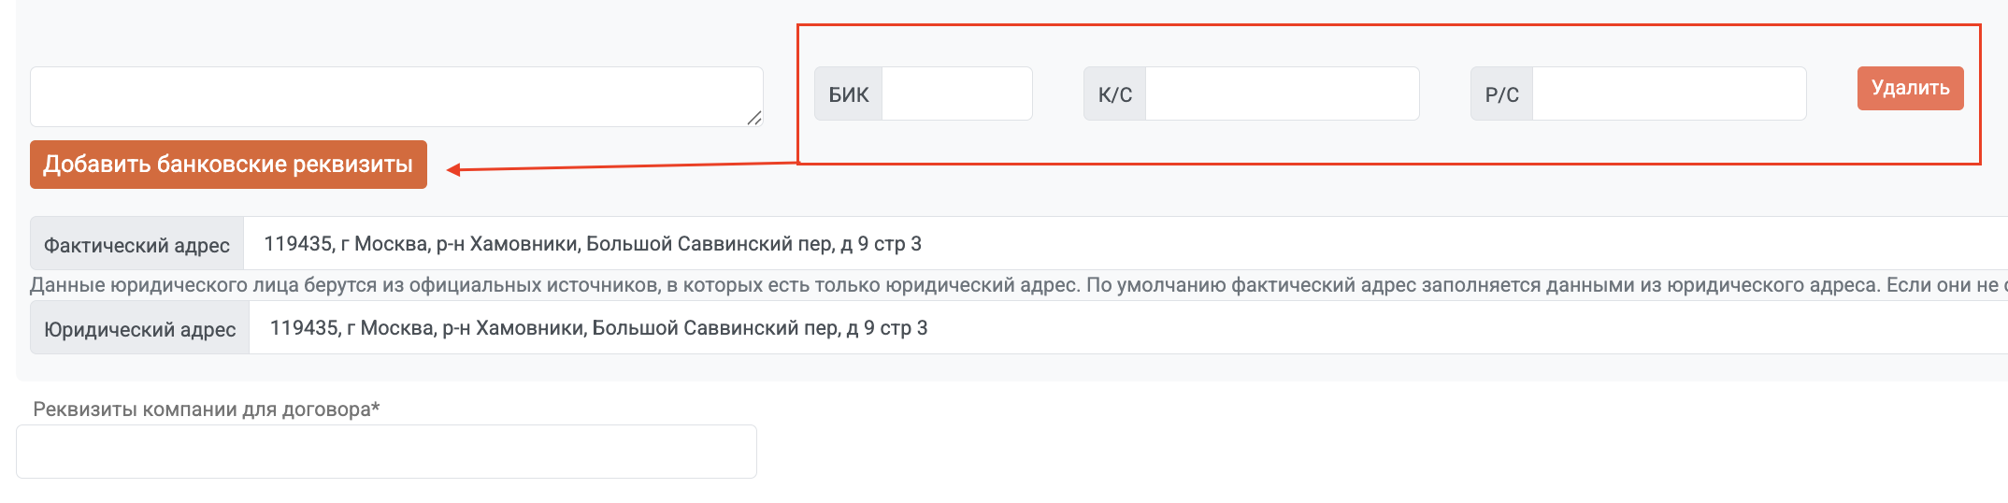Click the Фактический адрес label
The width and height of the screenshot is (2008, 503).
[136, 245]
